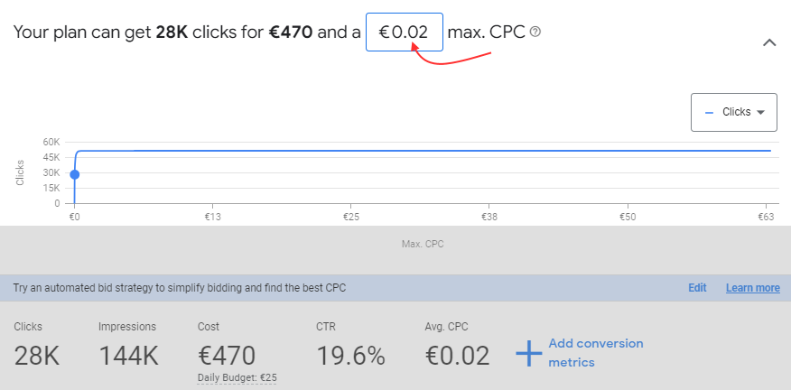791x390 pixels.
Task: Click the help icon beside max. CPC
Action: tap(535, 32)
